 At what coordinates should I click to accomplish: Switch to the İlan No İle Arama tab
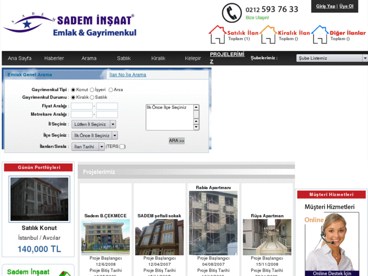coord(128,74)
